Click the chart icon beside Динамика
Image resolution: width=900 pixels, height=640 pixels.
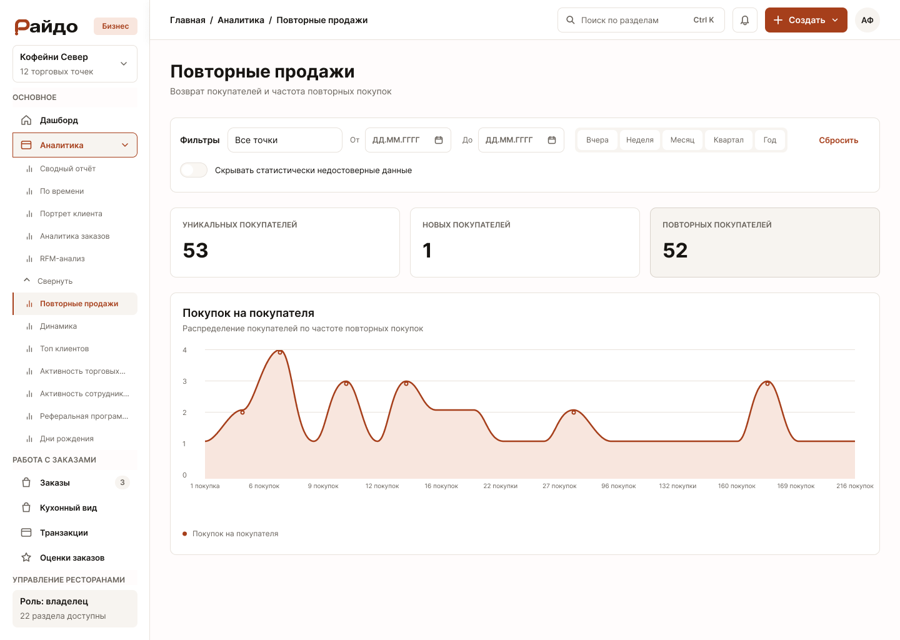point(29,326)
